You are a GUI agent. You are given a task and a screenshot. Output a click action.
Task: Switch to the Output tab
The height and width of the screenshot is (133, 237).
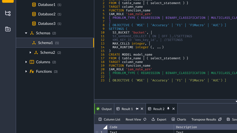point(104,109)
